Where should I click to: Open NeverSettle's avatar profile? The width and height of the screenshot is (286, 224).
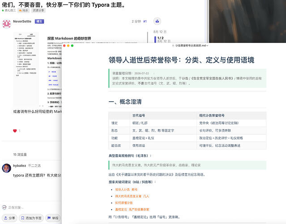[7, 24]
